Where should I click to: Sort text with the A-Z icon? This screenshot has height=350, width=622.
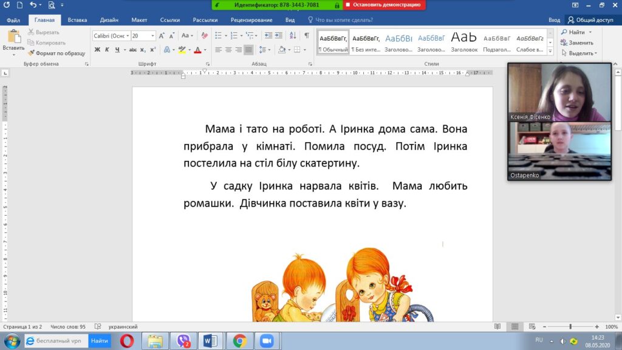(293, 36)
